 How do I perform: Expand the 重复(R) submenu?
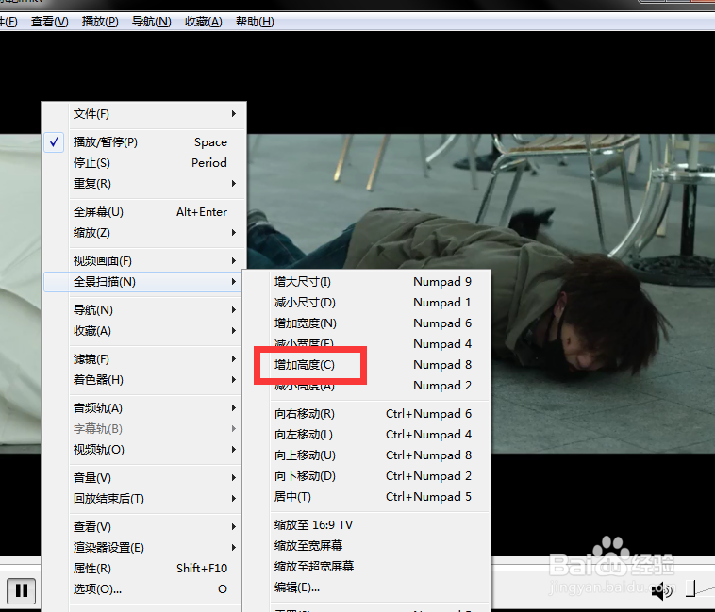[x=144, y=184]
